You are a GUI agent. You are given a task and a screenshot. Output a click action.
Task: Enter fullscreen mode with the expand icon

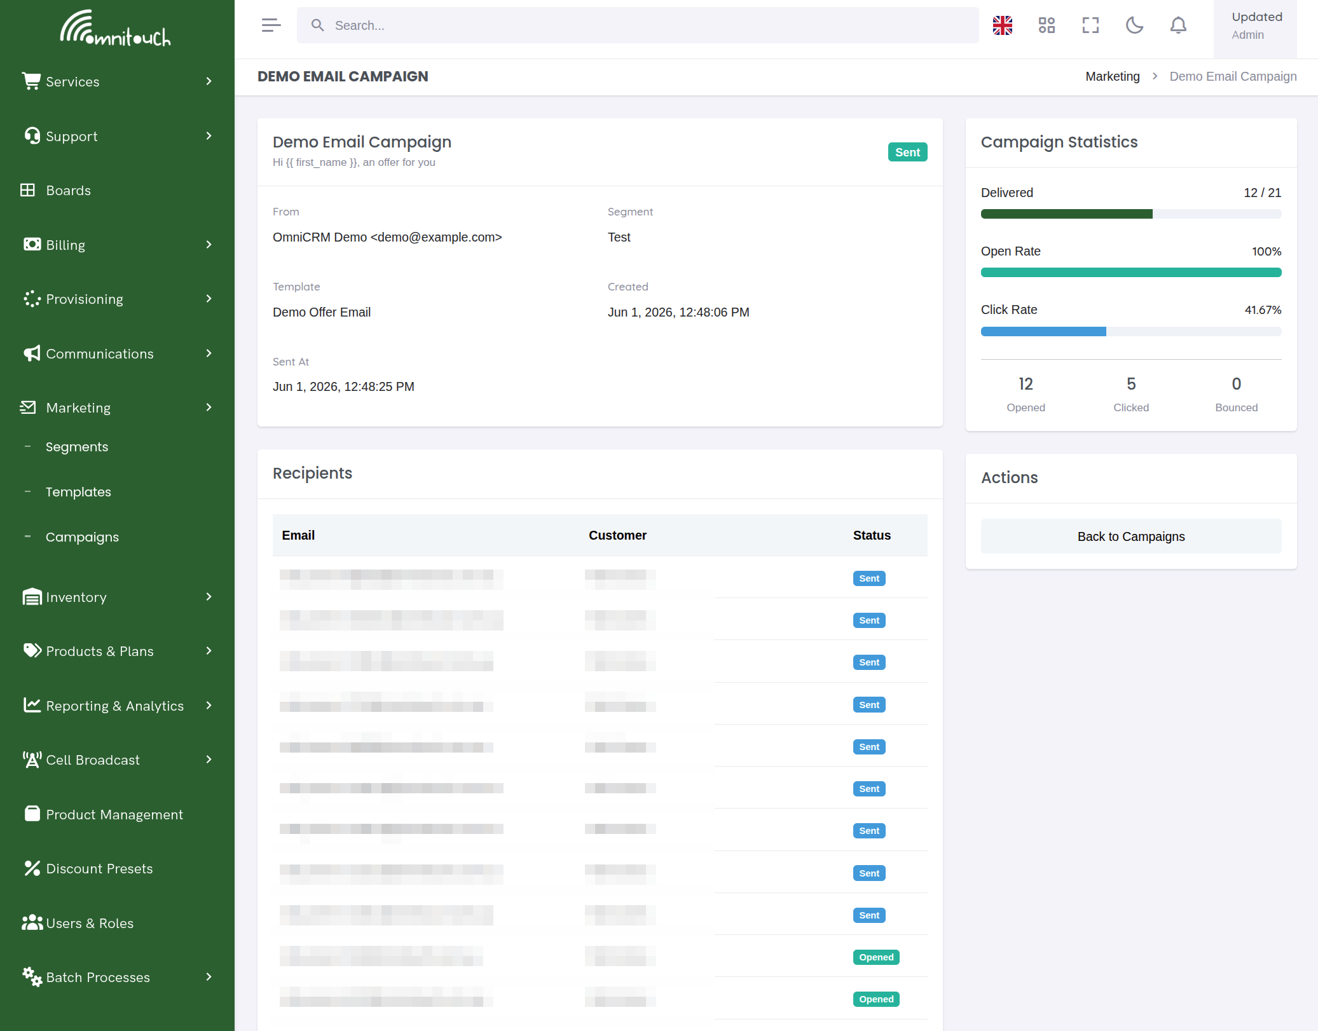[1090, 25]
